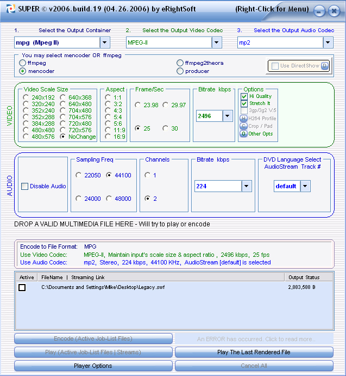Choose 240x192 video scale size
This screenshot has width=346, height=376.
(x=26, y=97)
